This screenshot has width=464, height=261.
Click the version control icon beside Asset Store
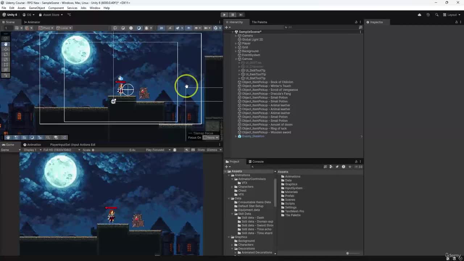click(x=69, y=15)
